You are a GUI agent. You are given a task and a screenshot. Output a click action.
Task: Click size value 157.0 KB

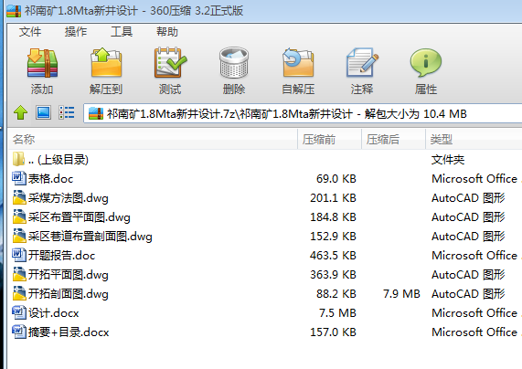[334, 332]
